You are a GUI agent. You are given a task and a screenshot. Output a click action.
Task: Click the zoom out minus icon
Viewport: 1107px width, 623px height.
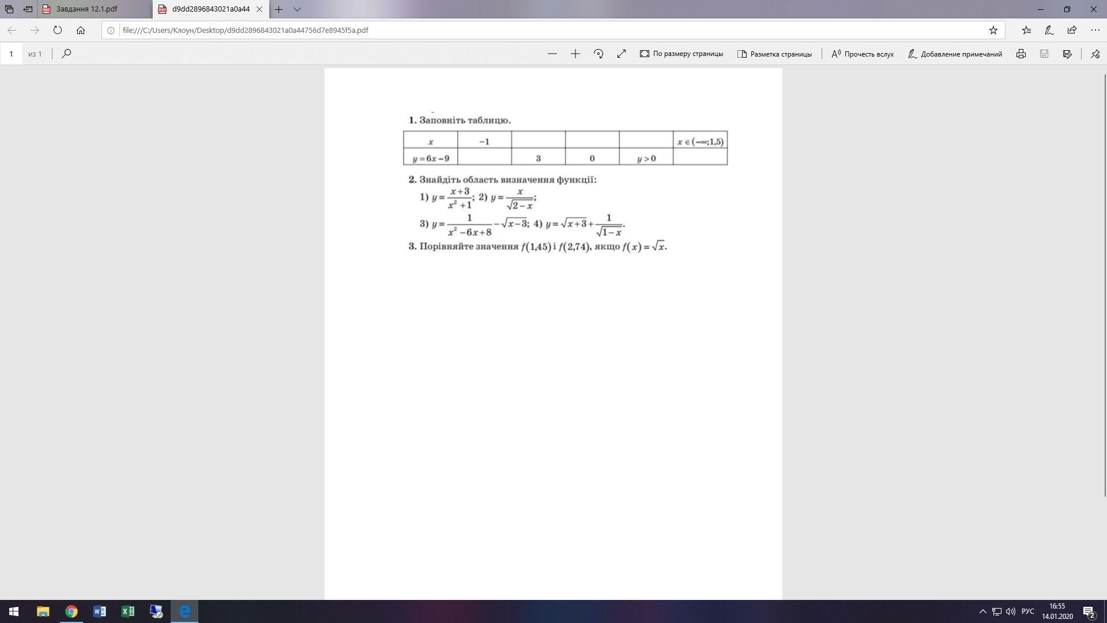coord(552,54)
